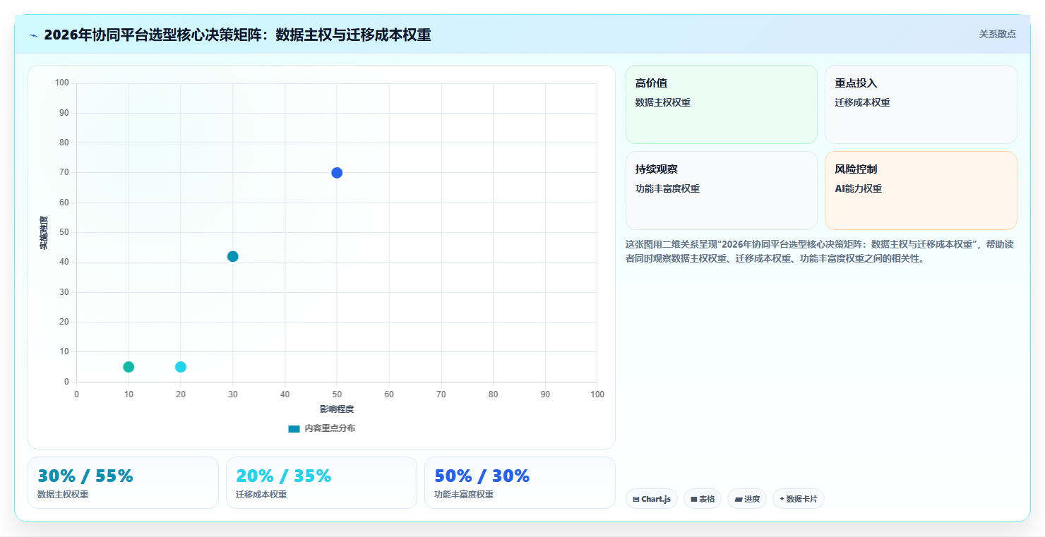The image size is (1045, 537).
Task: Click the icon in the Chart.js chip
Action: [x=636, y=499]
